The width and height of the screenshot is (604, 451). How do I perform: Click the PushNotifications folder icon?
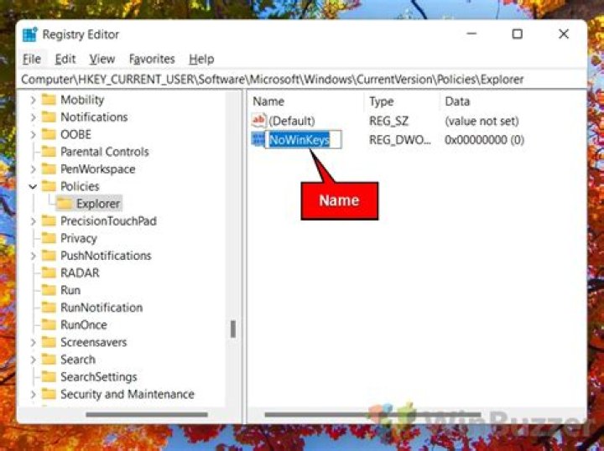tap(49, 256)
